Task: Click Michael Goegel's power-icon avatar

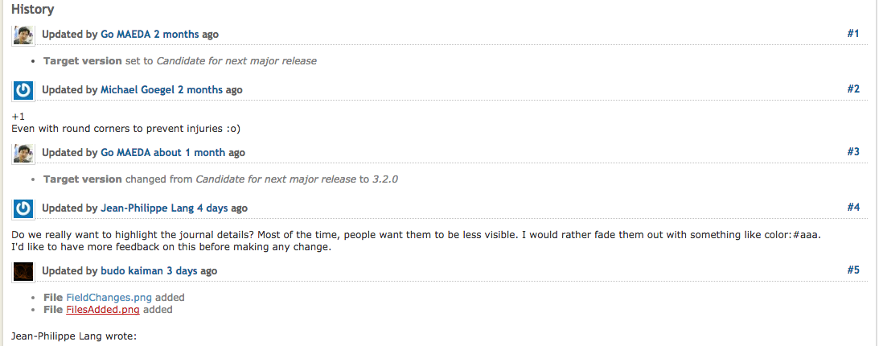Action: click(x=23, y=91)
